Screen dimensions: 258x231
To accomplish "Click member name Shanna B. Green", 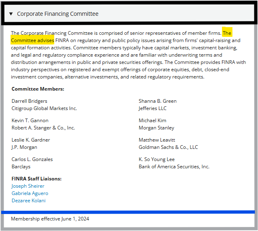I will [x=158, y=101].
